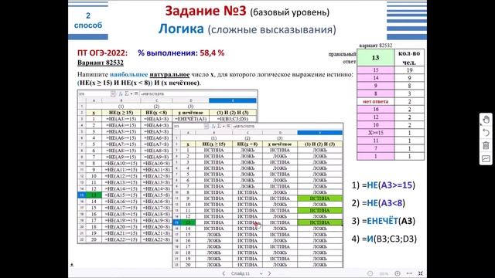The height and width of the screenshot is (278, 495).
Task: Enter fullscreen with the expand icon
Action: 421,273
